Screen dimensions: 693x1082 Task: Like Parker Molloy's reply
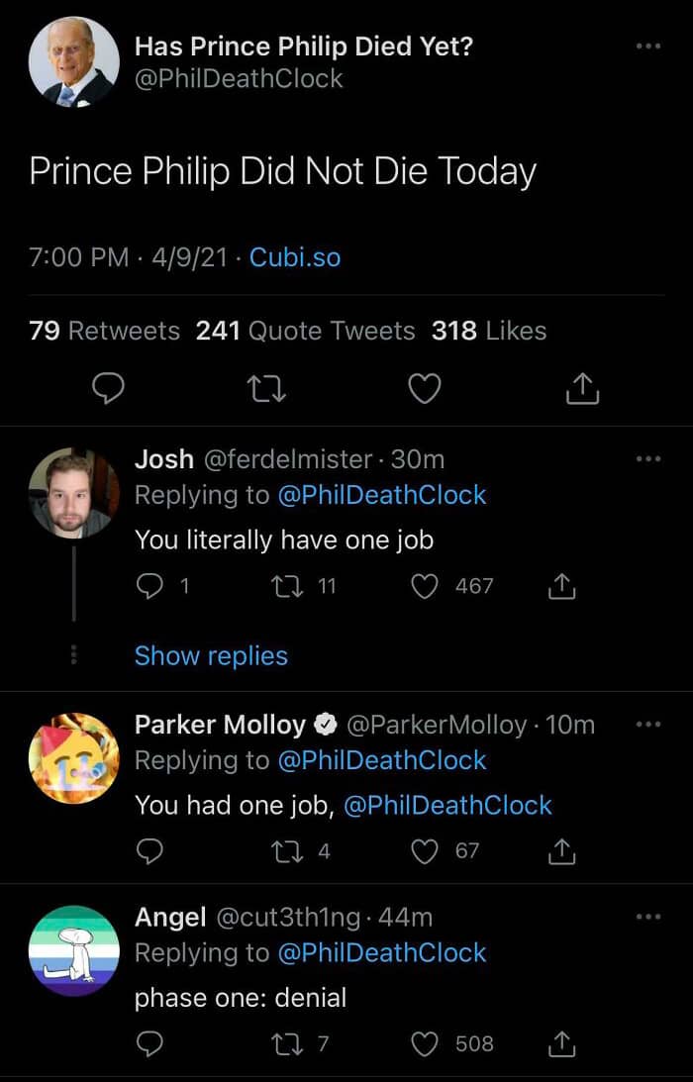[425, 850]
